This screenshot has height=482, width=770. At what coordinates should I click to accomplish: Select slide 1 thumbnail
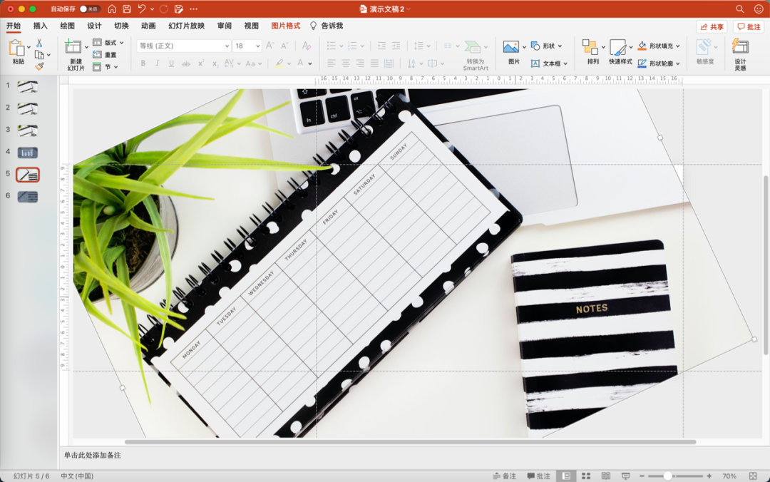pyautogui.click(x=28, y=87)
